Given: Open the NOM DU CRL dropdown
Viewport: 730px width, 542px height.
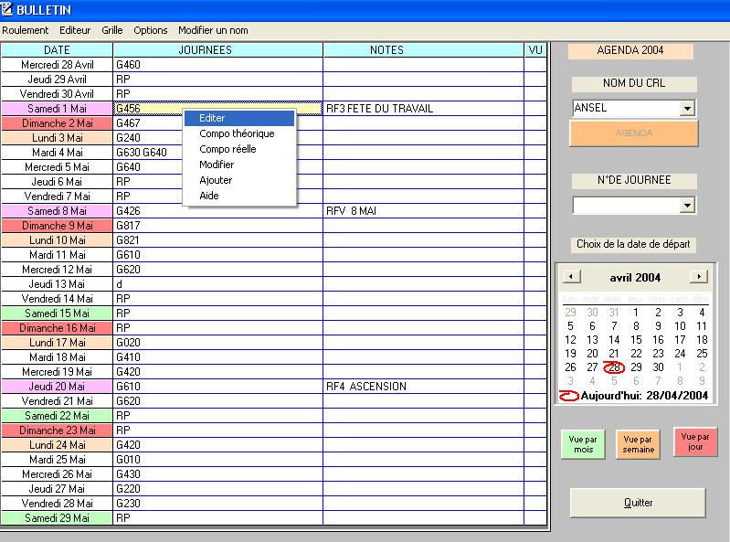Looking at the screenshot, I should [x=687, y=109].
